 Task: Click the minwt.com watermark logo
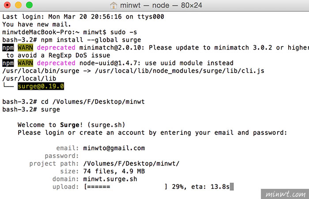click(285, 194)
